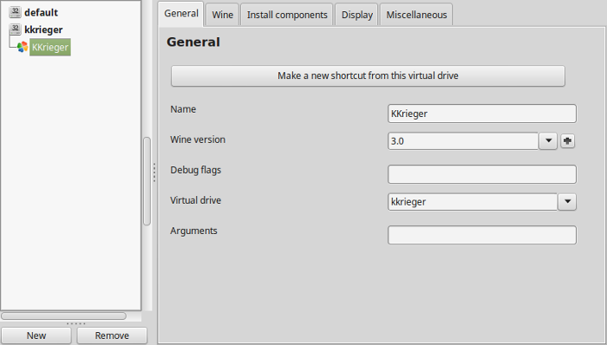Click the Wine version 3.0 combo field
This screenshot has width=607, height=345.
463,140
